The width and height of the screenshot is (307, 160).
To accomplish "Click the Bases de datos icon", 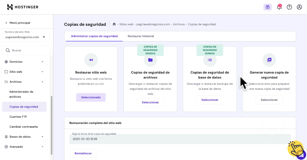I will 6,137.
